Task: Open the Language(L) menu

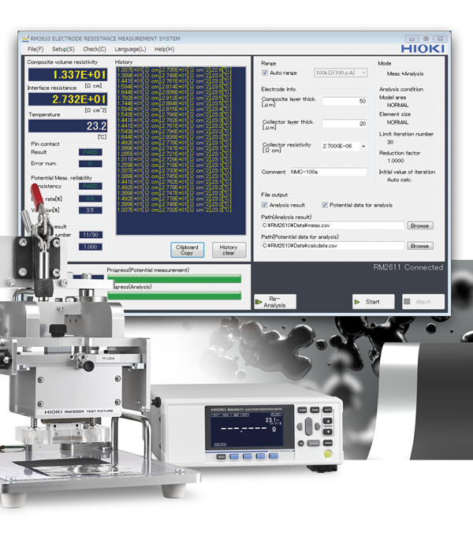Action: 130,49
